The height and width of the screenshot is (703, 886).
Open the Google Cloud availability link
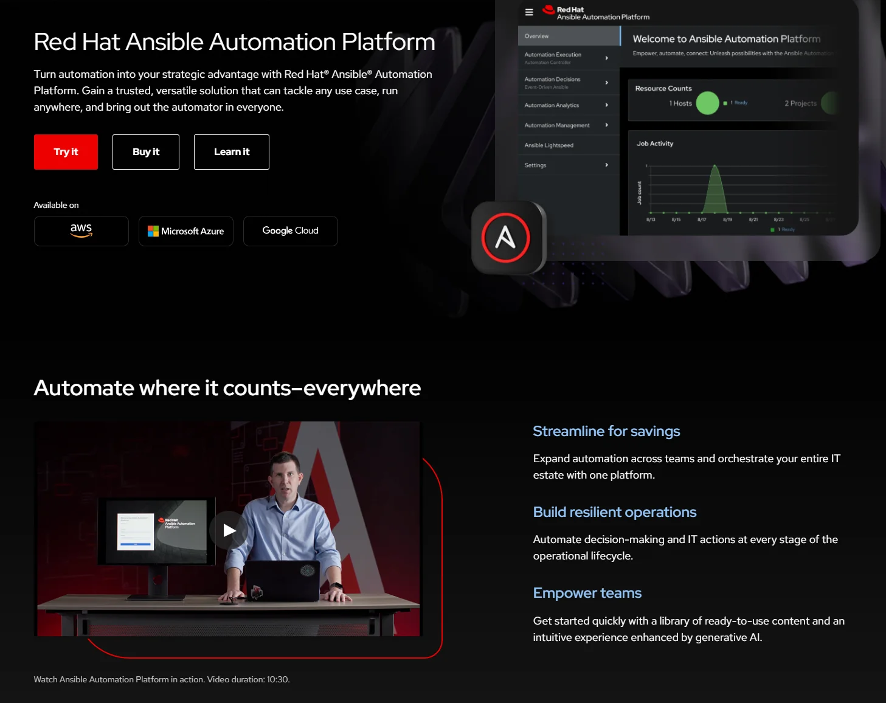(x=291, y=231)
